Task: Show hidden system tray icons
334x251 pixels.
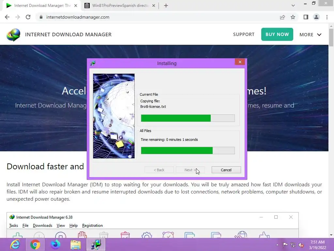Action: 277,245
